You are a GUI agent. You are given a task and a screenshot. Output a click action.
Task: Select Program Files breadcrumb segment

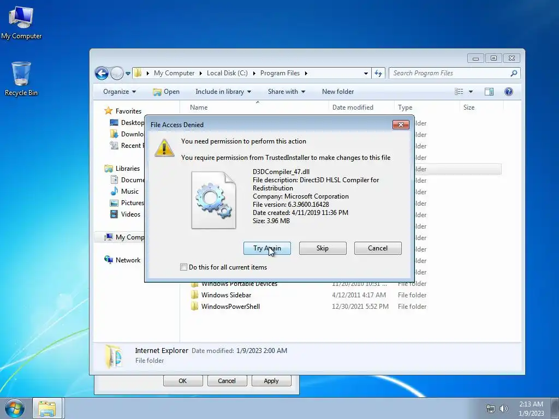pyautogui.click(x=280, y=73)
